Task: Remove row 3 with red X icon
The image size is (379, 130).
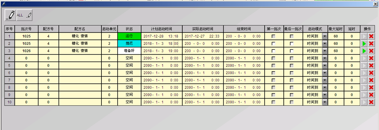Action: (371, 51)
